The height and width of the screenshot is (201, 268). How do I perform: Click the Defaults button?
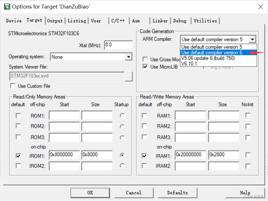click(177, 193)
